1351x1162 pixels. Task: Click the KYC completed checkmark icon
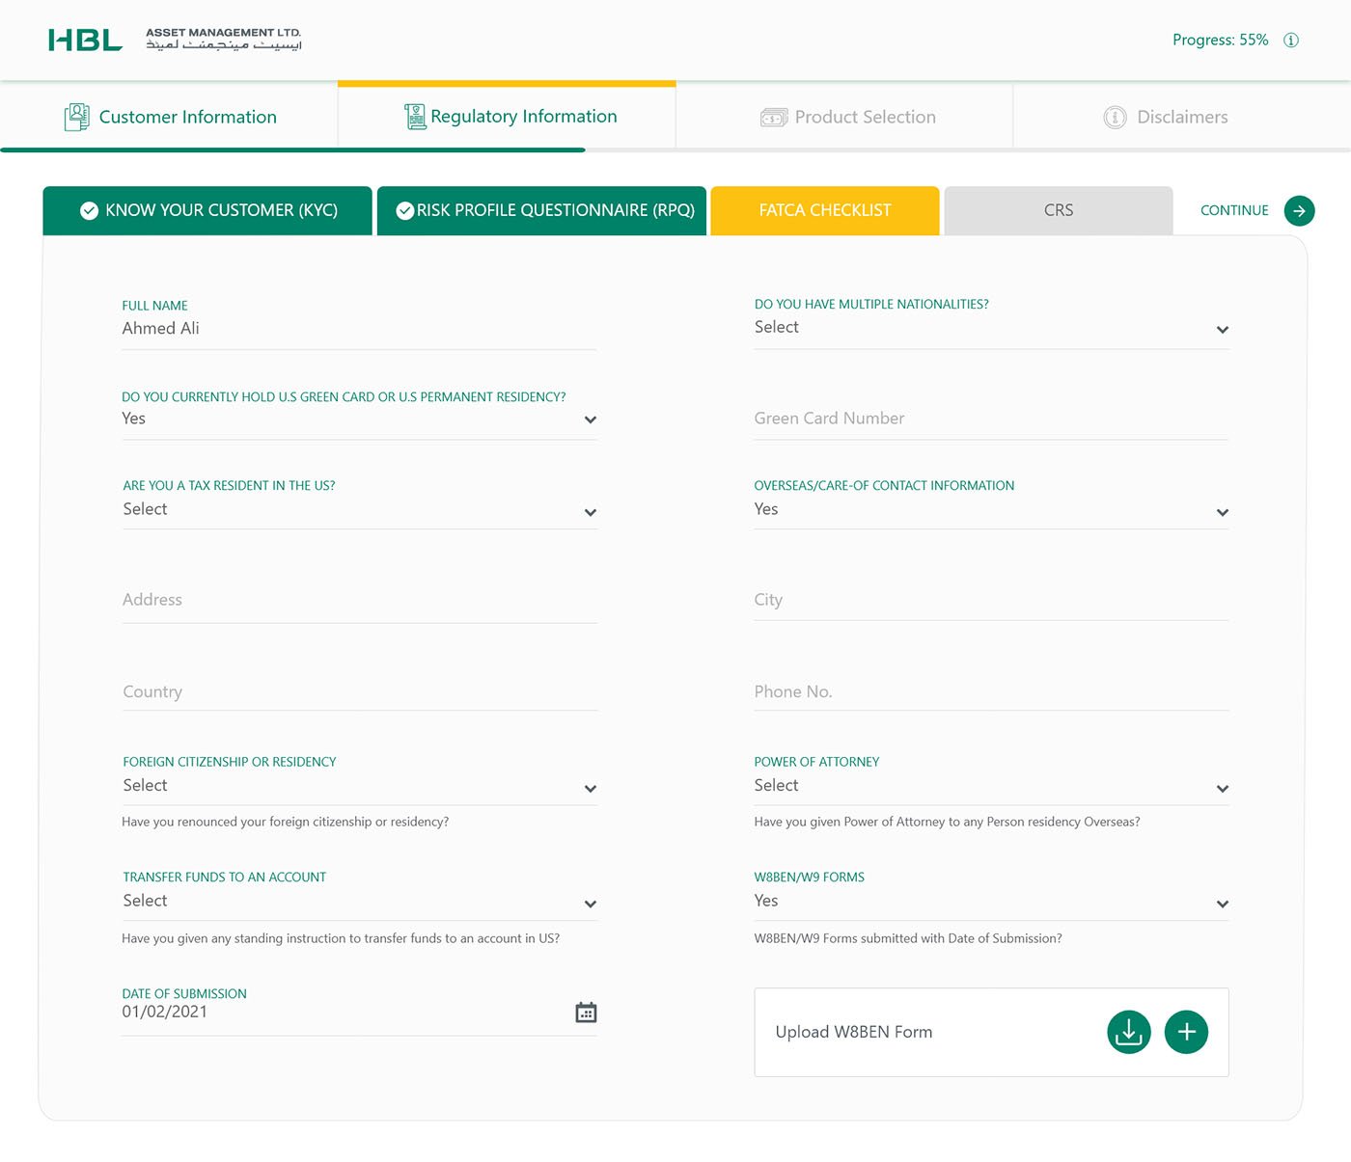pos(89,210)
